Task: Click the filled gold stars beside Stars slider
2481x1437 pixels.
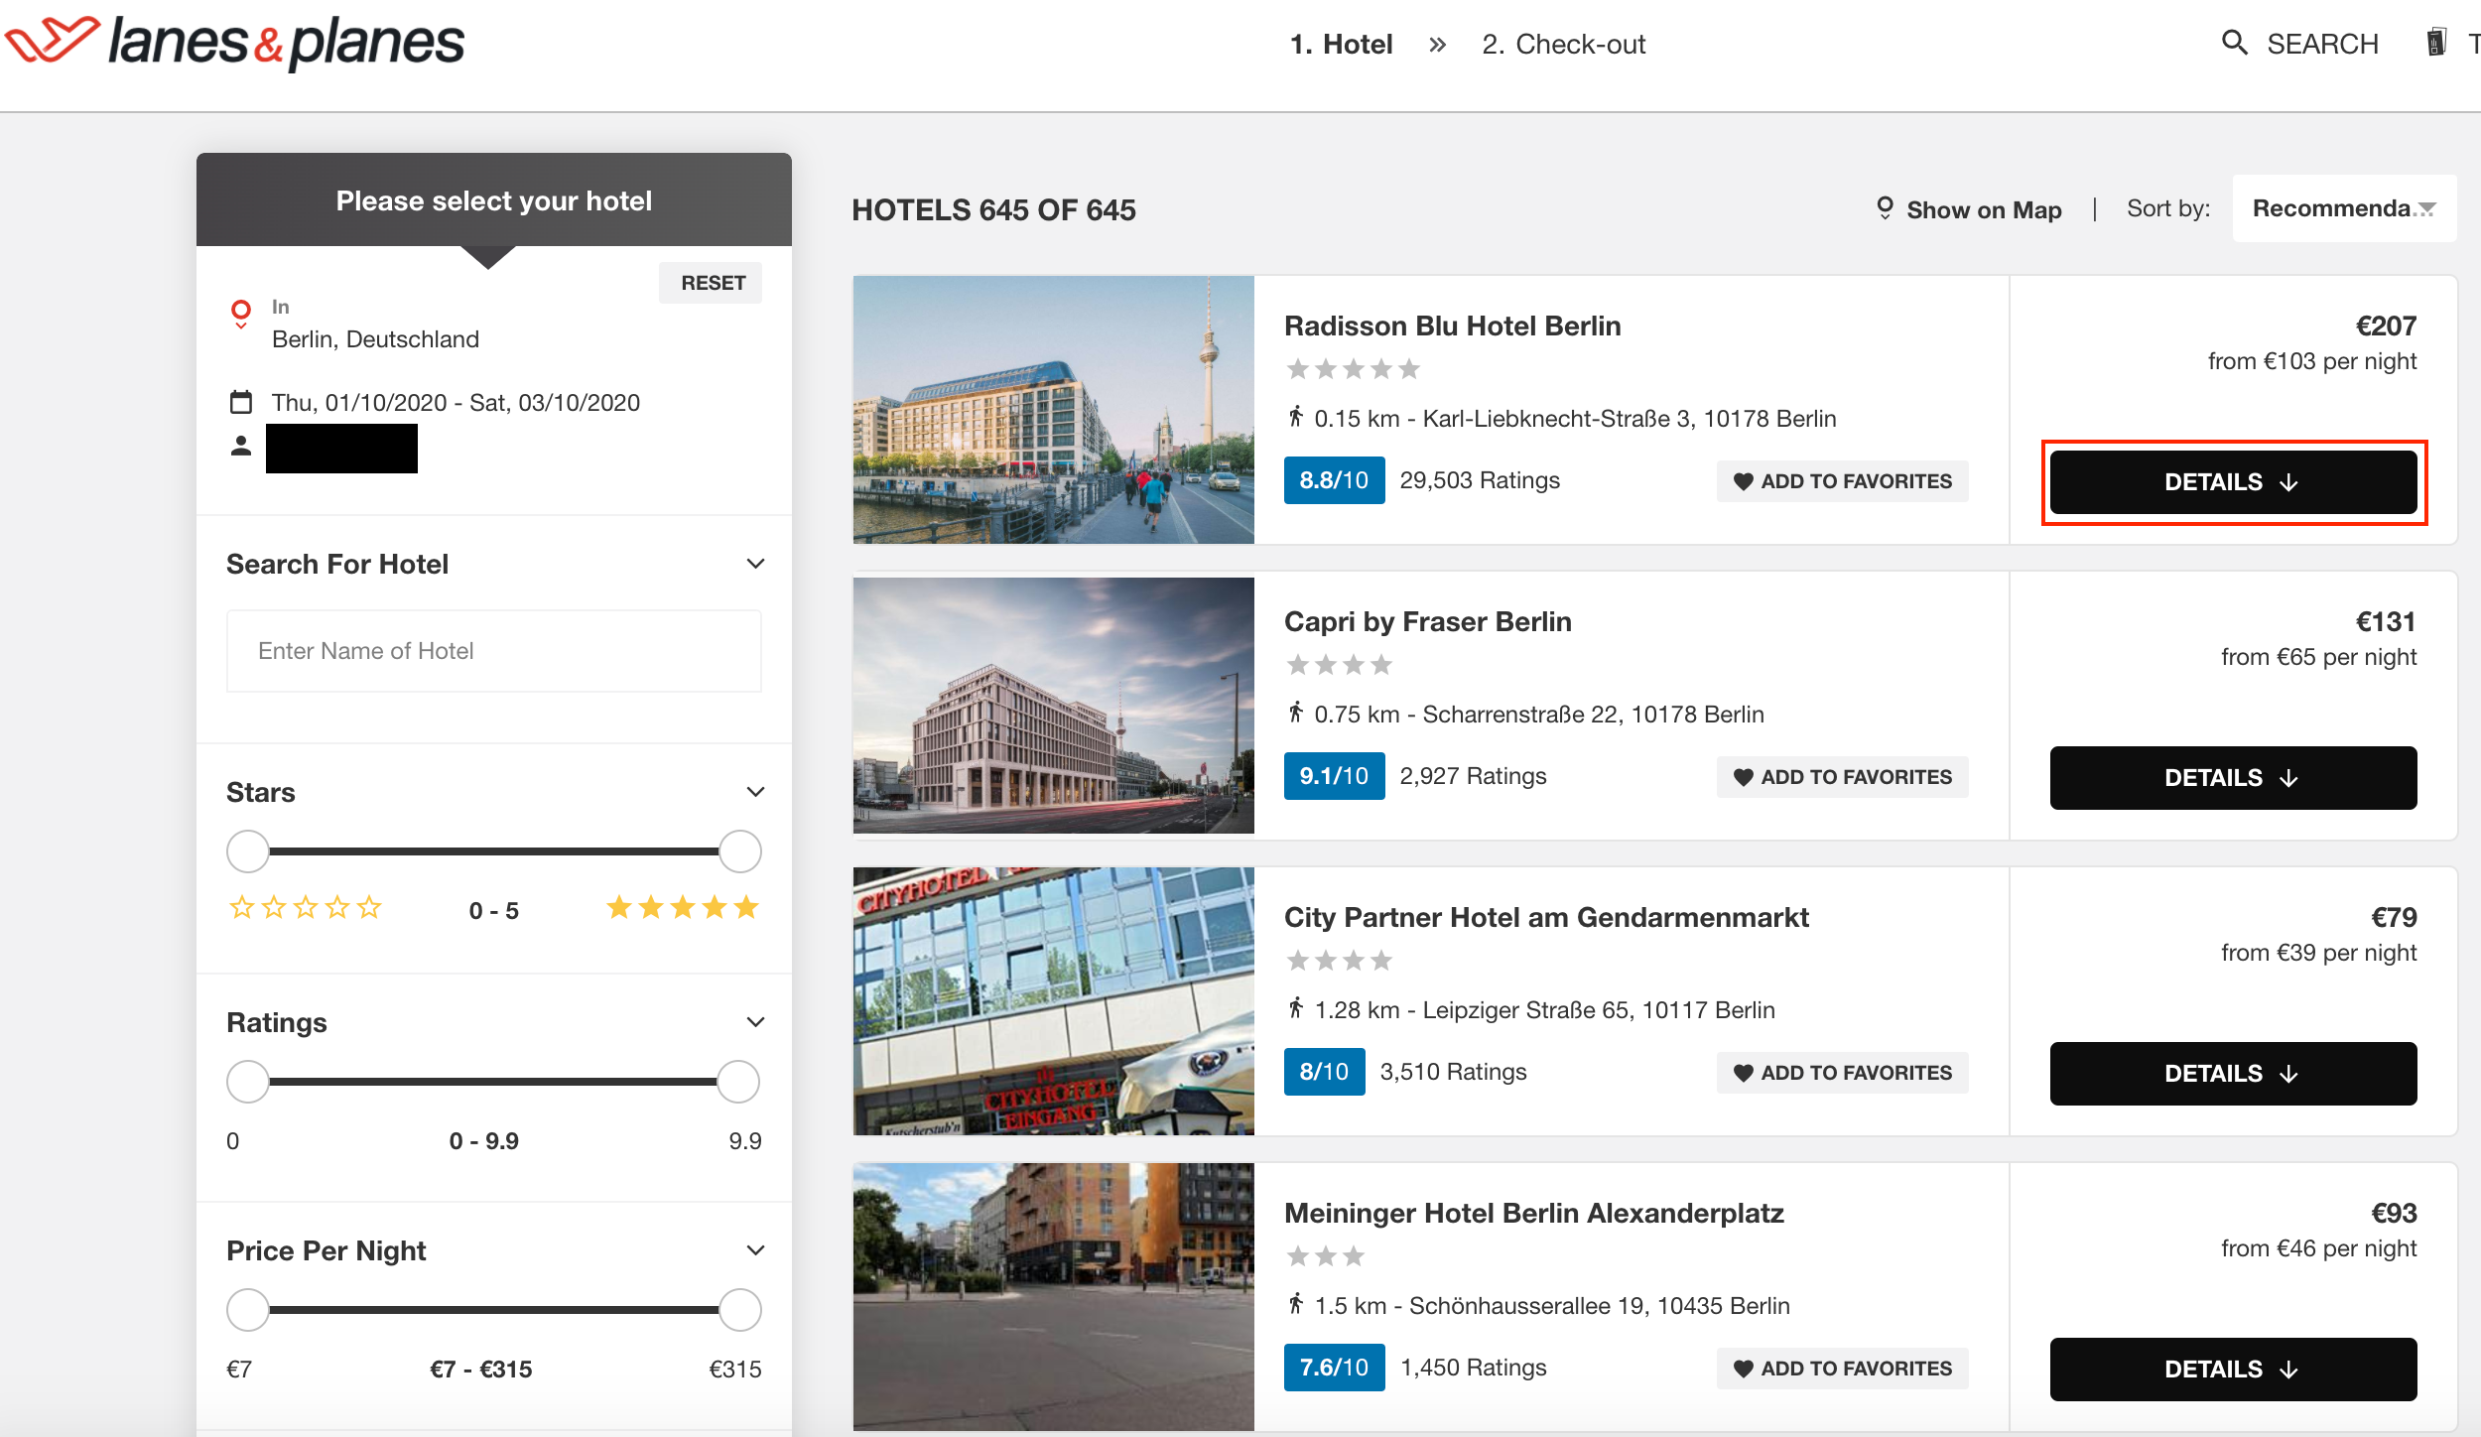Action: (x=683, y=907)
